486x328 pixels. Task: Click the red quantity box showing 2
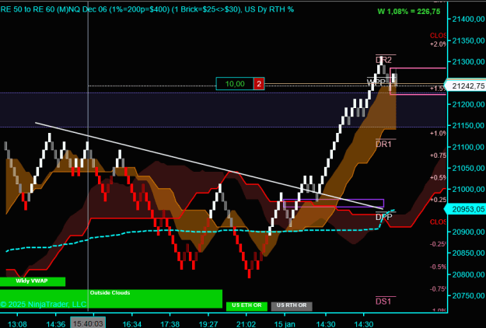[x=259, y=84]
